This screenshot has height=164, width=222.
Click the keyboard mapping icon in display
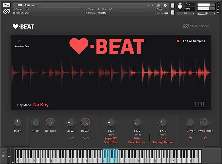pos(199,105)
